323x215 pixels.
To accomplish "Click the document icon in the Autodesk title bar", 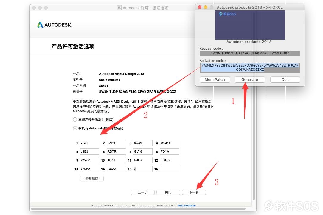I will click(x=119, y=8).
